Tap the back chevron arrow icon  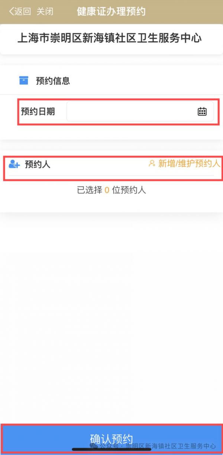click(x=12, y=12)
